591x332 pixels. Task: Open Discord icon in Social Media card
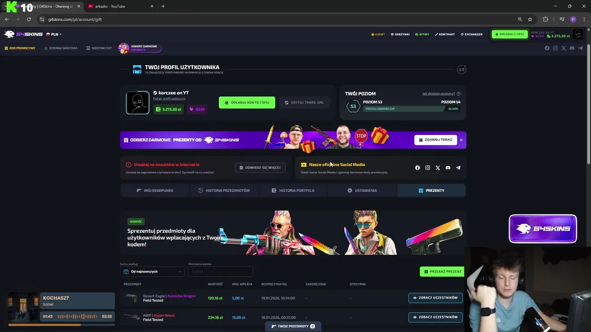(448, 168)
